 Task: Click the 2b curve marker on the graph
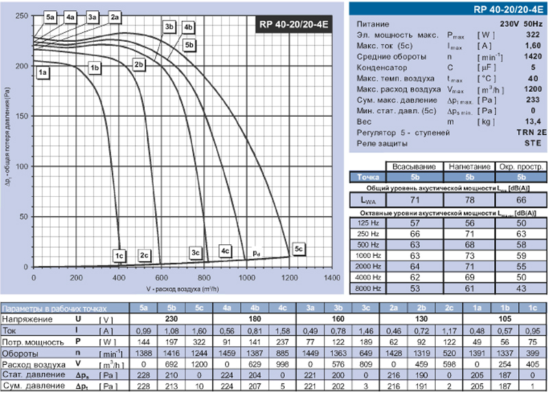139,64
